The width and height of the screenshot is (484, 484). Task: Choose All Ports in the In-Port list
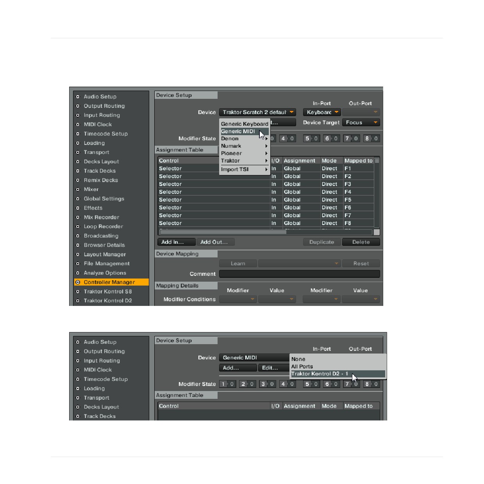coord(338,366)
